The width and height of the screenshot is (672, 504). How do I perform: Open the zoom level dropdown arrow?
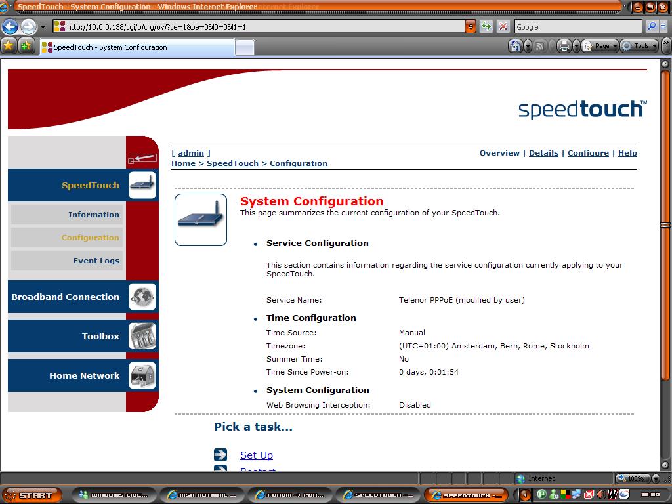(x=656, y=478)
